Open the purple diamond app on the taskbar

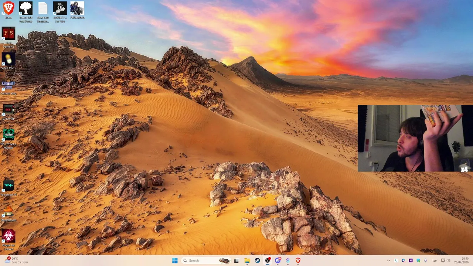[x=288, y=260]
